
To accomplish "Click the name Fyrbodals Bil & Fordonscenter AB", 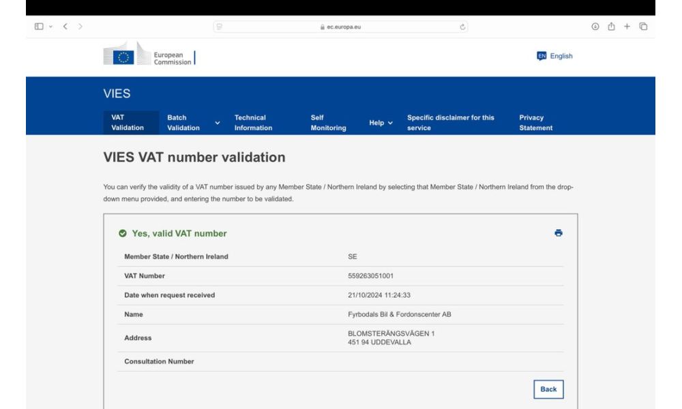I will point(399,314).
